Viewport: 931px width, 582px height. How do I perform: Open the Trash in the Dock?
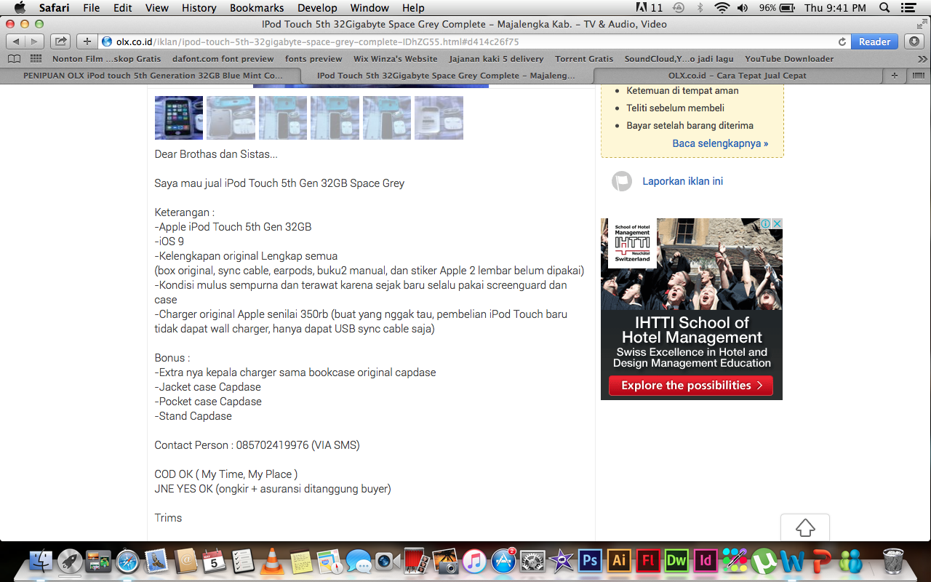[893, 560]
